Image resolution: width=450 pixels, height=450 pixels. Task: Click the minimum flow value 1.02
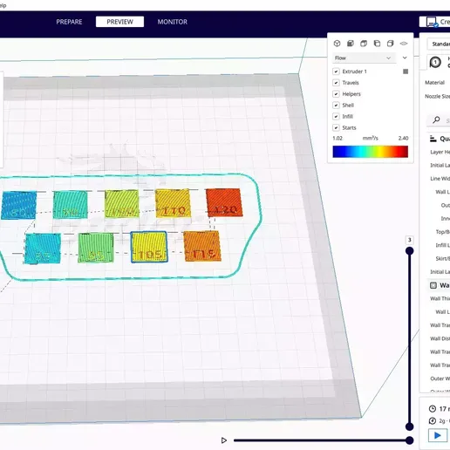[x=337, y=139]
